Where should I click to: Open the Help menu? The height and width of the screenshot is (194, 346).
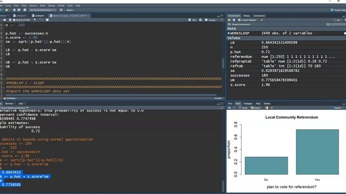(78, 5)
